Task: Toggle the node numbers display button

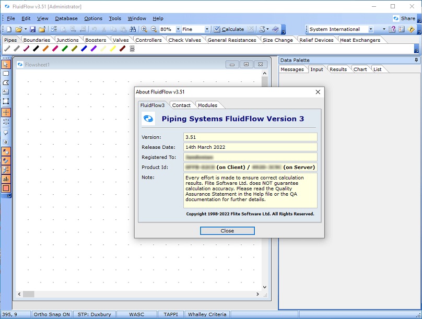Action: coord(6,152)
